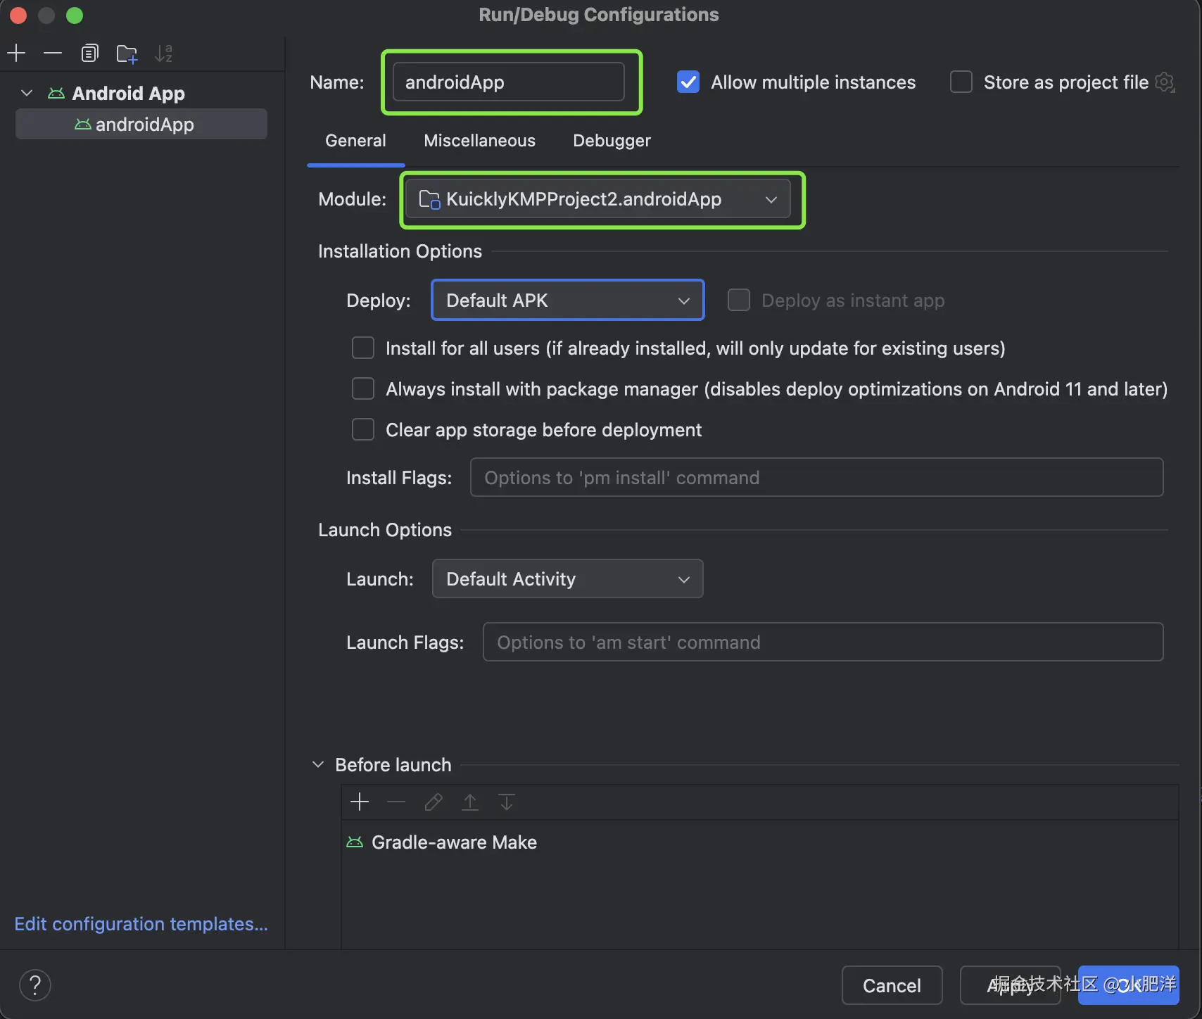Add a Before launch task with plus icon
The height and width of the screenshot is (1019, 1202).
tap(360, 802)
